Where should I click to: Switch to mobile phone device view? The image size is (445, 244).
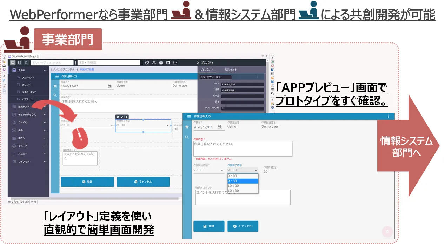pyautogui.click(x=26, y=63)
